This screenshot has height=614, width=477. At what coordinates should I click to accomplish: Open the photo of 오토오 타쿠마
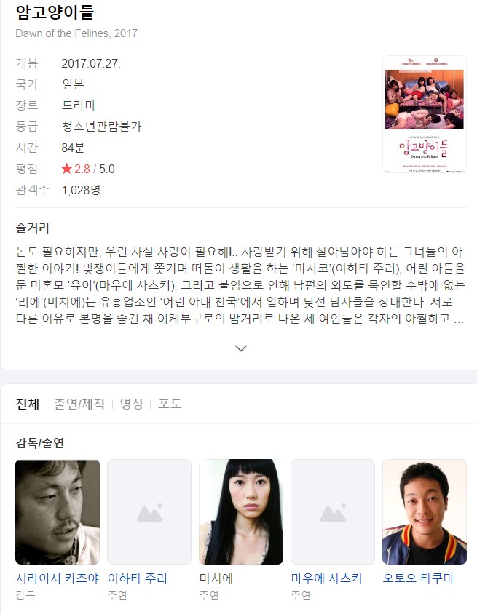tap(425, 512)
